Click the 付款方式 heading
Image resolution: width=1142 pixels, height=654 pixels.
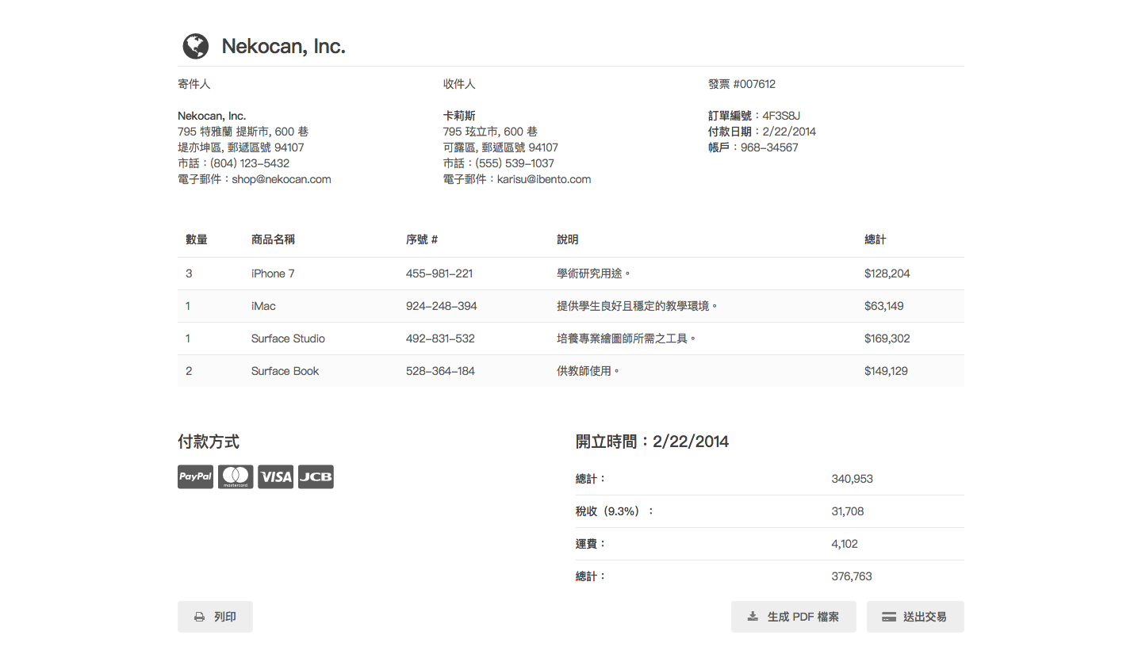[x=209, y=442]
